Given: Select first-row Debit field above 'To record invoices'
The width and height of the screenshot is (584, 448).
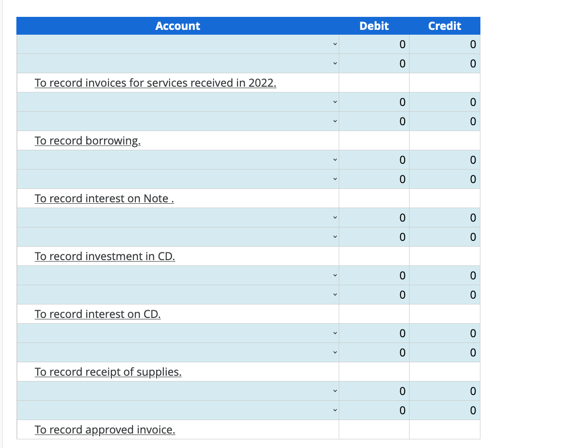Looking at the screenshot, I should pyautogui.click(x=374, y=44).
